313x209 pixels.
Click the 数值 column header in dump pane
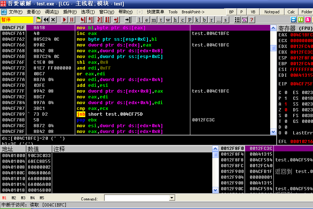39,149
